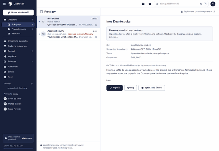The image size is (219, 151).
Task: Tick the select-all checkbox beside Pukający
Action: (x=41, y=12)
